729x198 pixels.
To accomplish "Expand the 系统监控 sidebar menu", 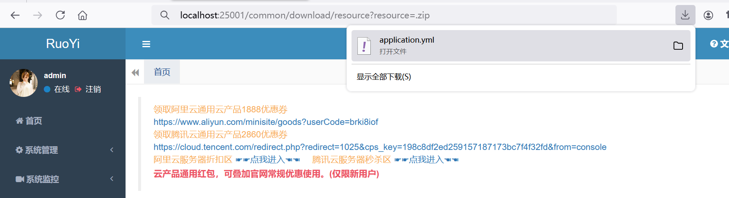I will point(63,179).
